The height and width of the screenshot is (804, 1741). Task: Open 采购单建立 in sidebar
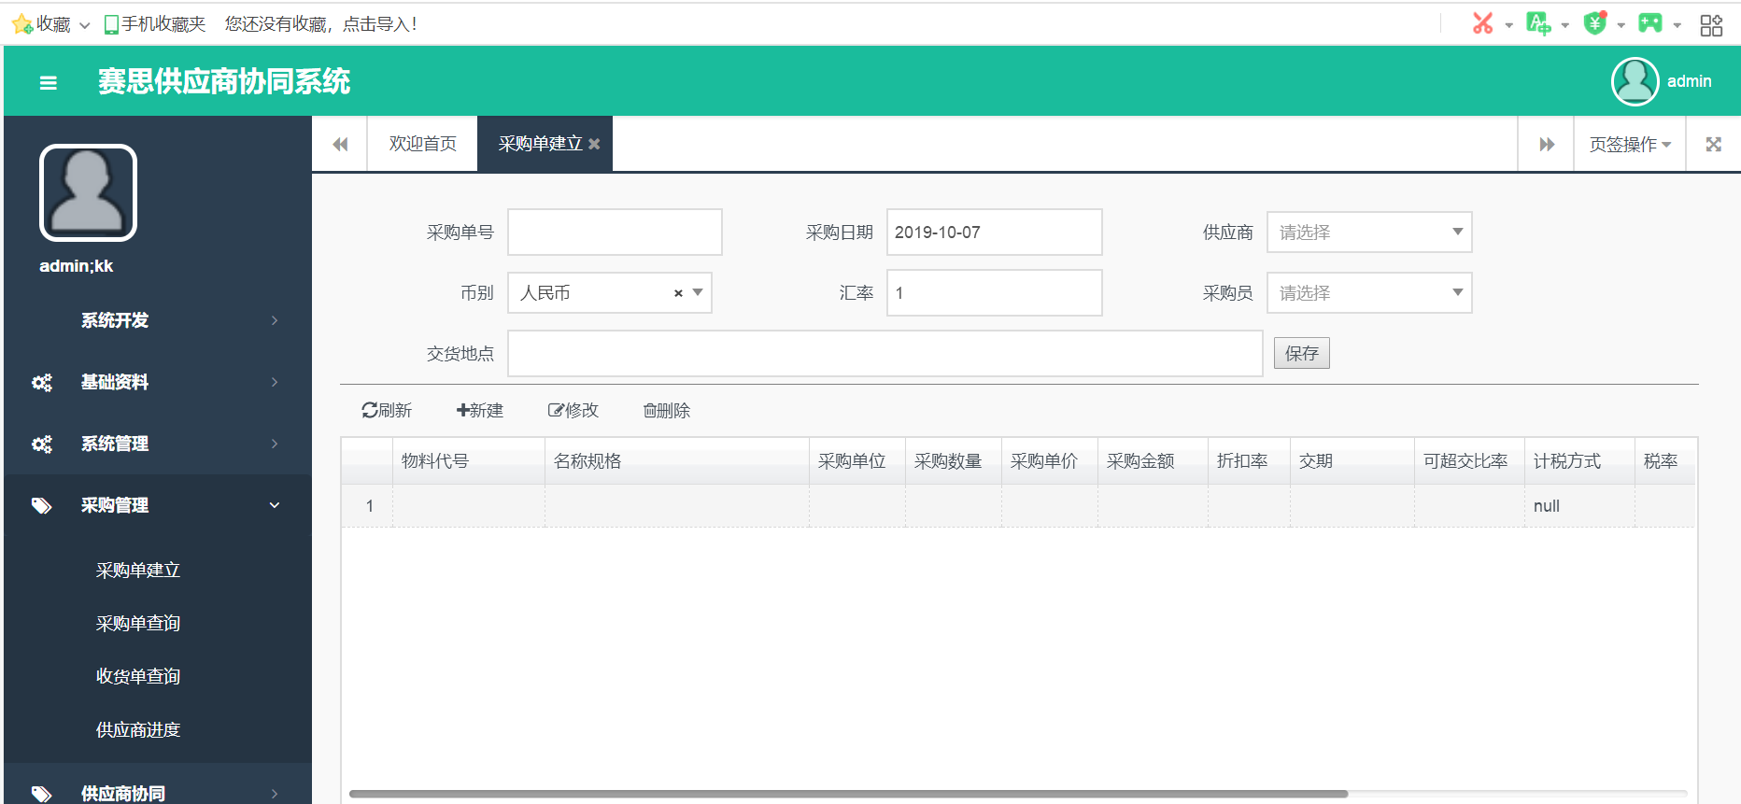[138, 570]
